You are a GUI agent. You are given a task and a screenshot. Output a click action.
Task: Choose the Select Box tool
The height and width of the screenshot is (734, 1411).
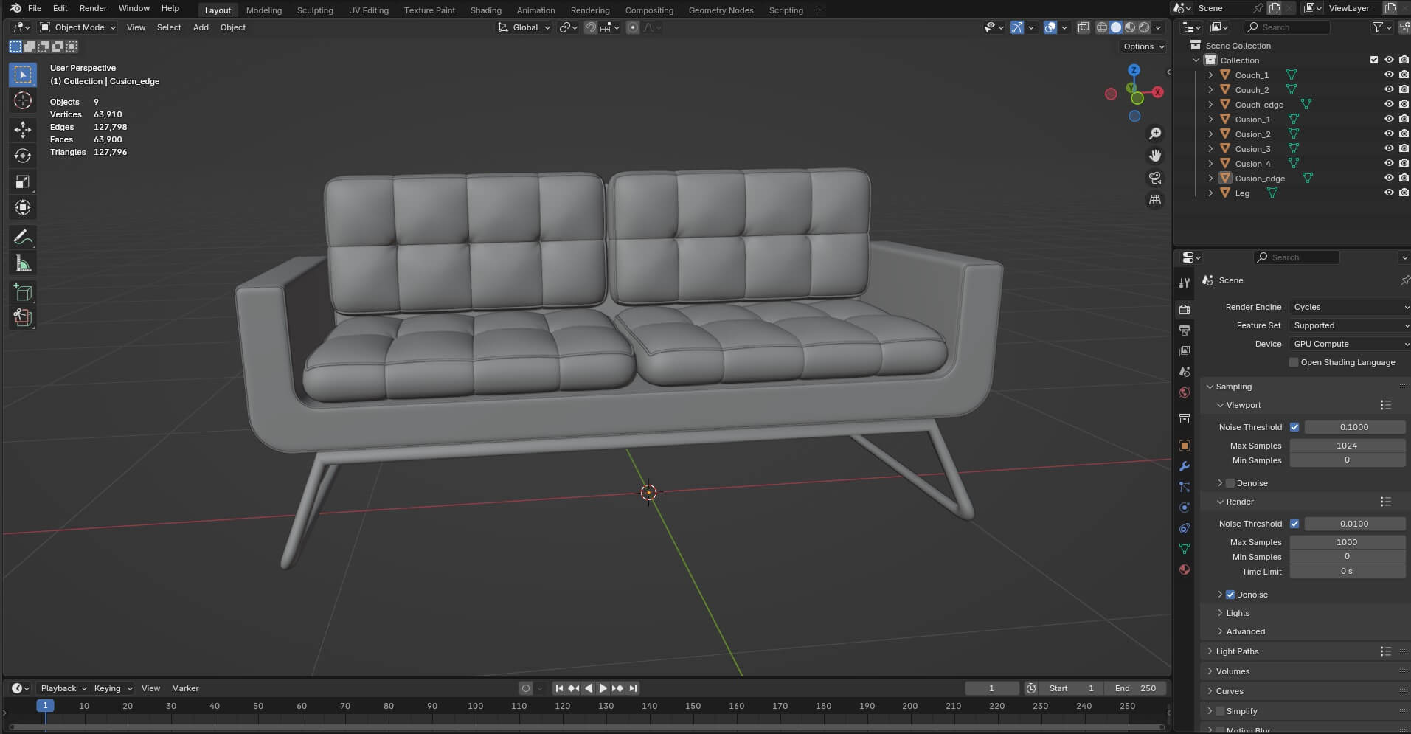point(23,75)
